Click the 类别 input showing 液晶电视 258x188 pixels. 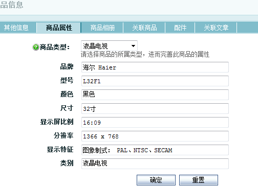coord(155,164)
